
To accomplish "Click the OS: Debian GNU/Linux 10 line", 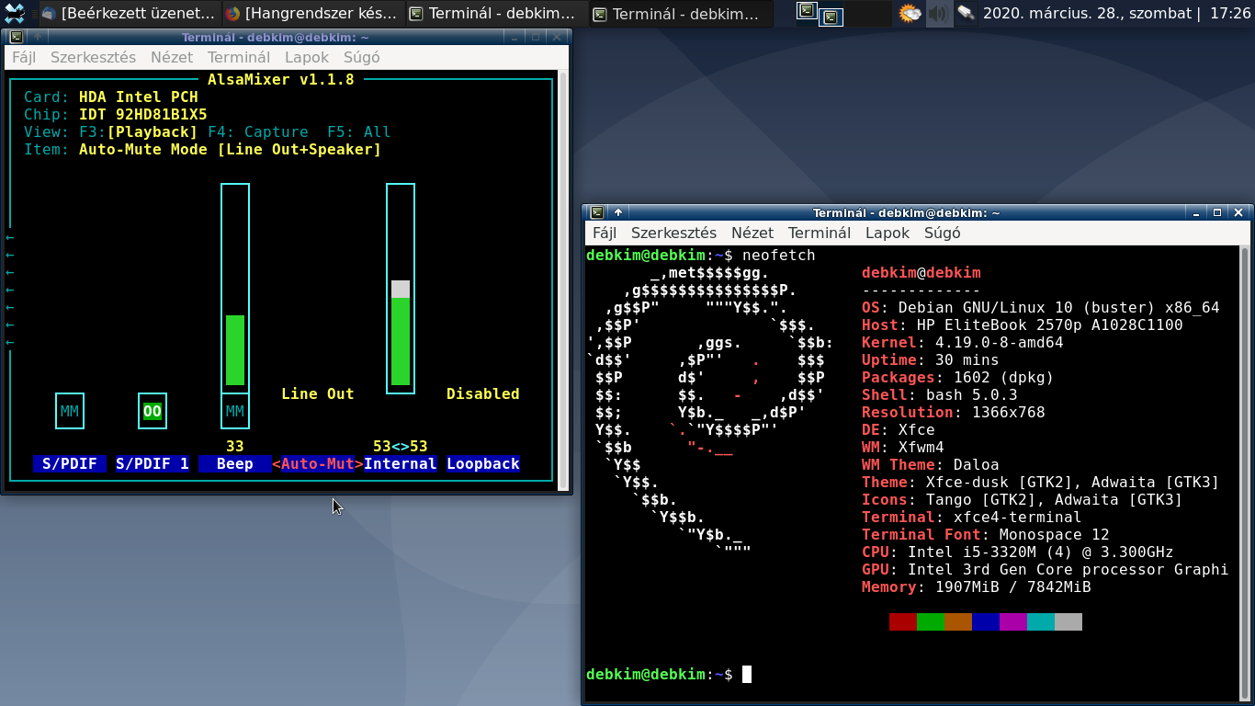I will click(1041, 307).
